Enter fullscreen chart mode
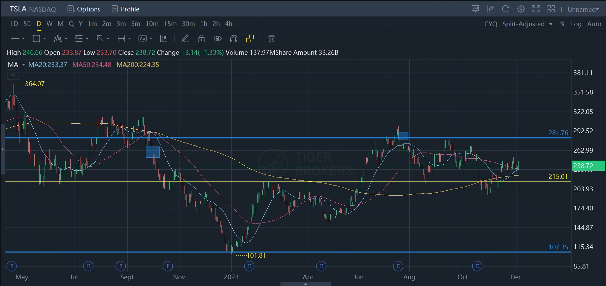The height and width of the screenshot is (286, 606). tap(536, 9)
